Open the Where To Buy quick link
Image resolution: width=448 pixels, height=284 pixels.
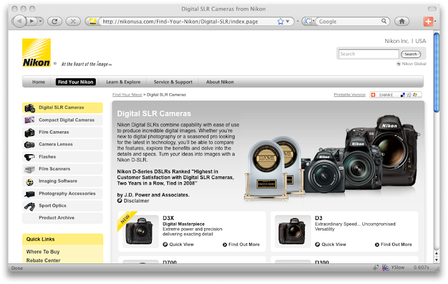pos(43,252)
